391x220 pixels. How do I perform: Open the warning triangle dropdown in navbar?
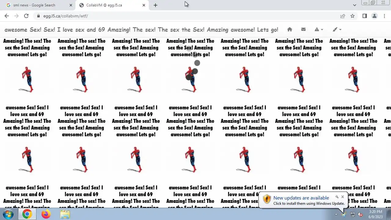[319, 29]
